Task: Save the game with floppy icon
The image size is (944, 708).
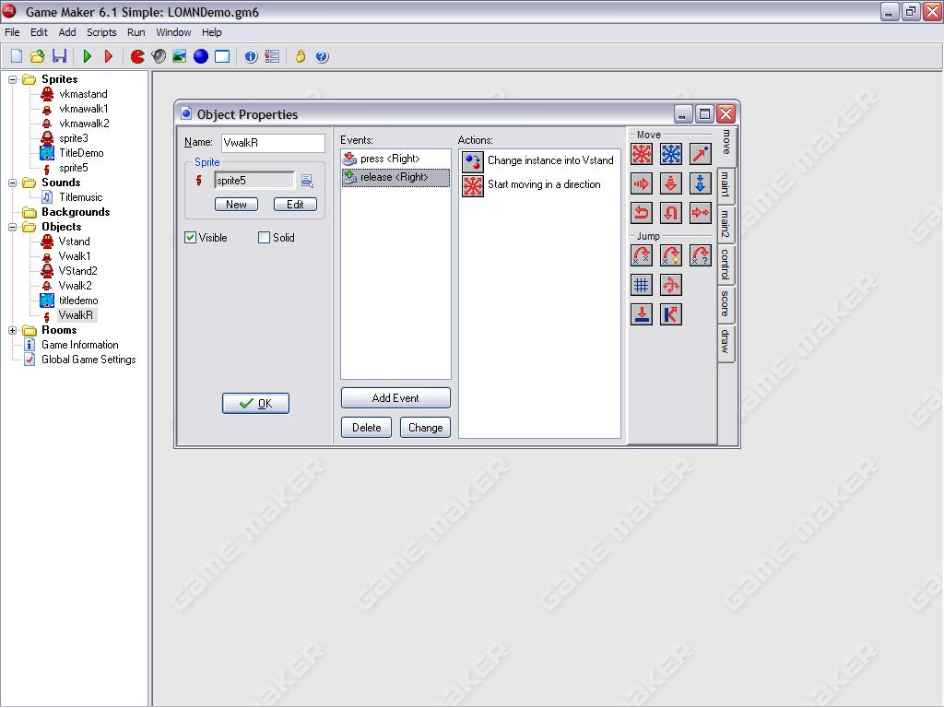Action: coord(59,56)
